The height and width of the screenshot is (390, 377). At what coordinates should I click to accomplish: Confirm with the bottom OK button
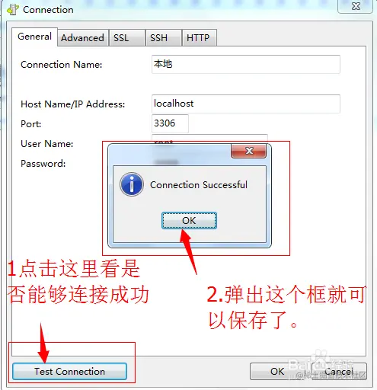point(277,372)
